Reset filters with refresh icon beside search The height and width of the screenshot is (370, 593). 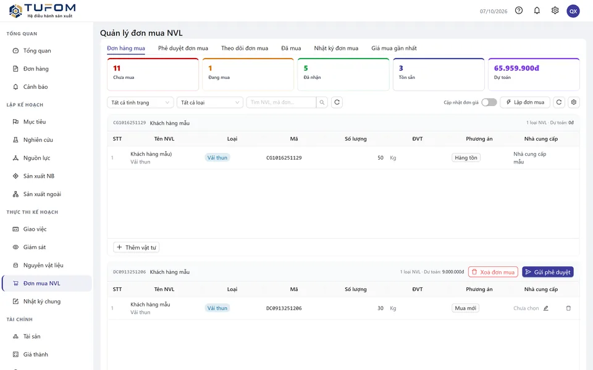click(337, 102)
